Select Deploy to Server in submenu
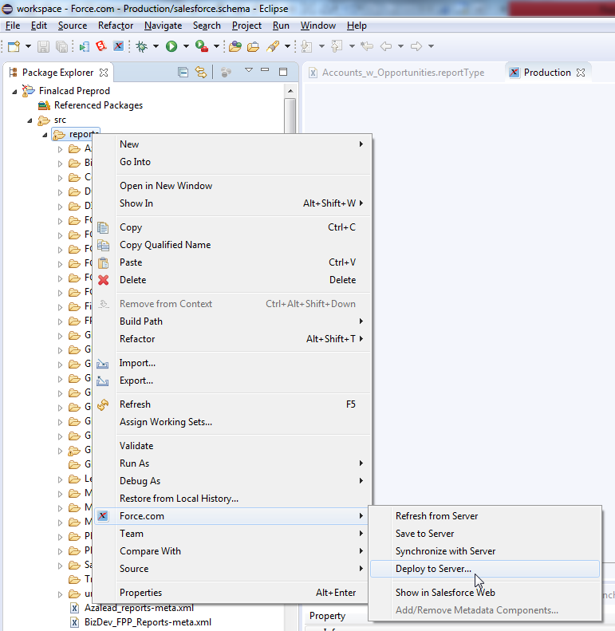This screenshot has height=631, width=615. click(x=433, y=569)
